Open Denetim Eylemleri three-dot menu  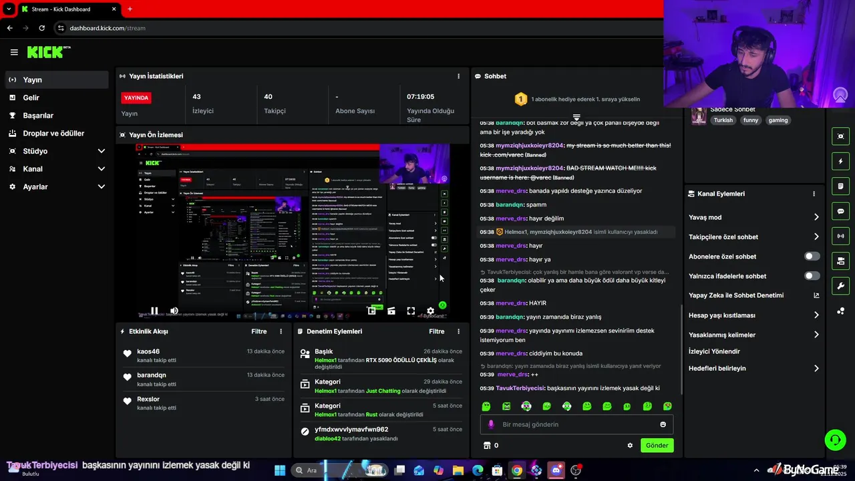458,331
